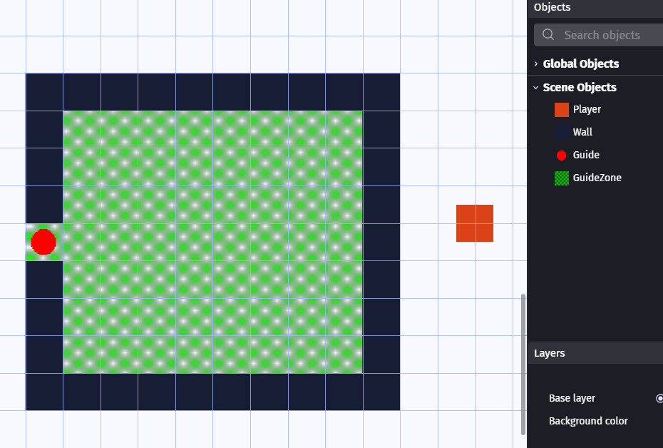The width and height of the screenshot is (663, 448).
Task: Click the Layers panel title
Action: click(x=549, y=353)
